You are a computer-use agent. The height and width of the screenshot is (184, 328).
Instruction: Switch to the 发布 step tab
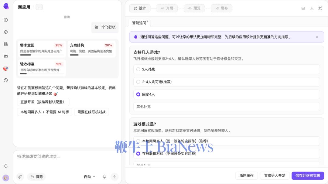click(x=221, y=9)
